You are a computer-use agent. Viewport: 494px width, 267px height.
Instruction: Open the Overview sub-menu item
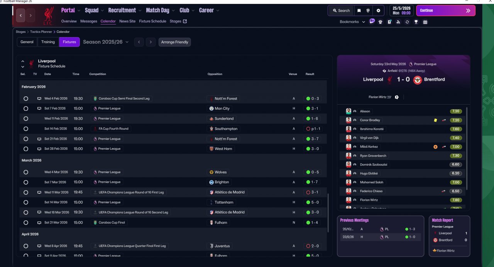69,21
